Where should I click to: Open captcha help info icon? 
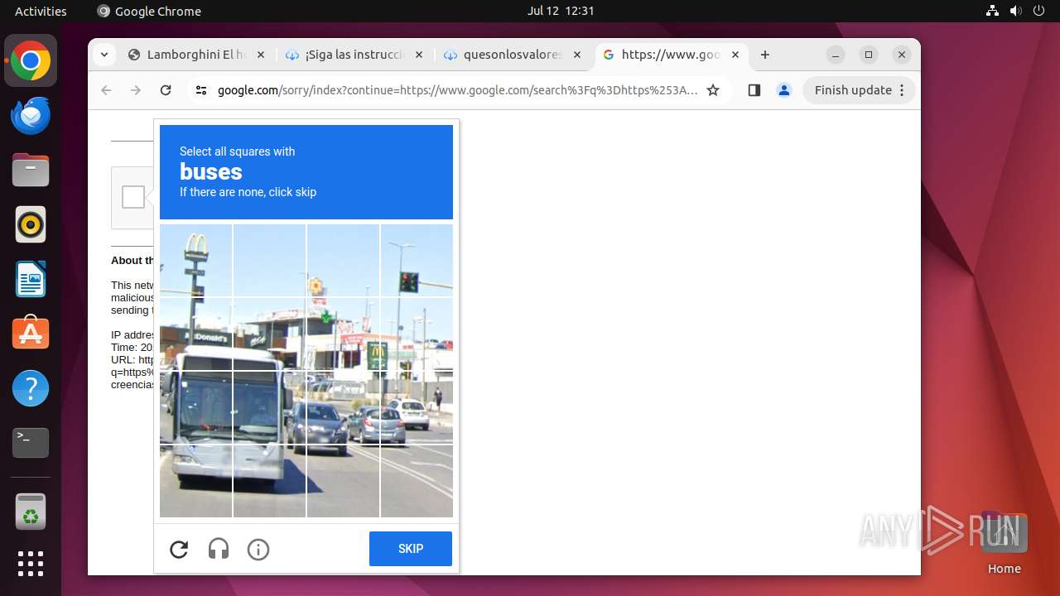tap(258, 549)
